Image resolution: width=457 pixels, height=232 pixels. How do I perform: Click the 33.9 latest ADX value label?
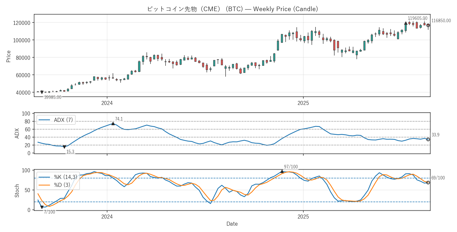(435, 135)
